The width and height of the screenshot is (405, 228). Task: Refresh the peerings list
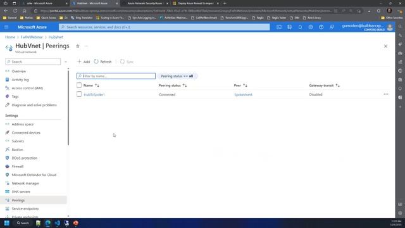click(103, 61)
